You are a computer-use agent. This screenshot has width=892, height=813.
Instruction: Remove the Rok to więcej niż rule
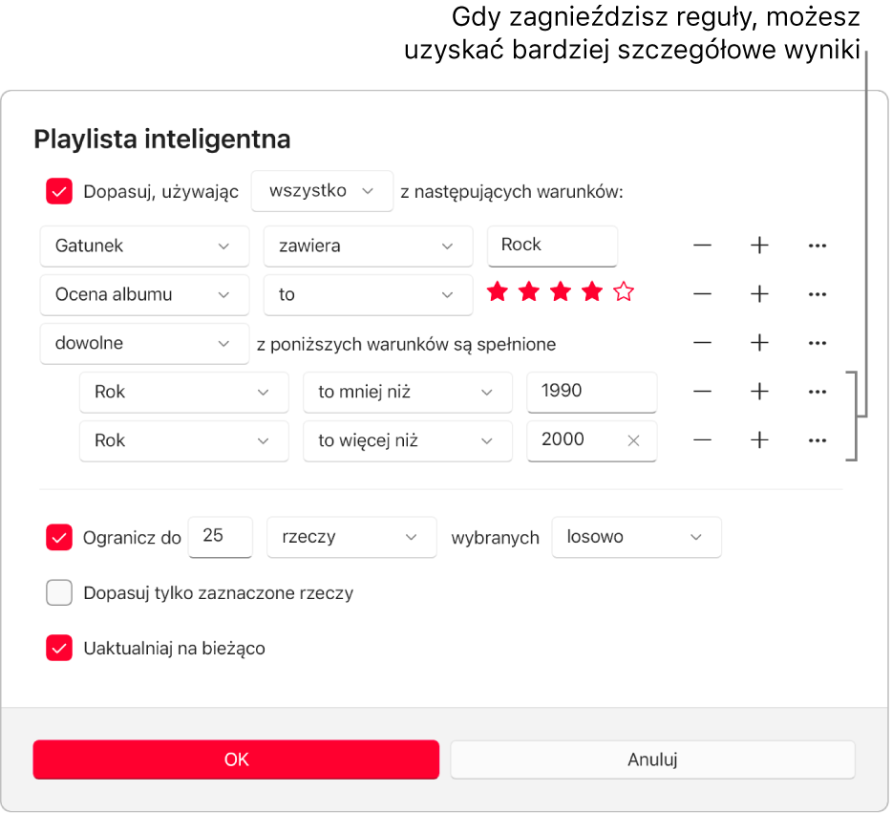tap(702, 440)
